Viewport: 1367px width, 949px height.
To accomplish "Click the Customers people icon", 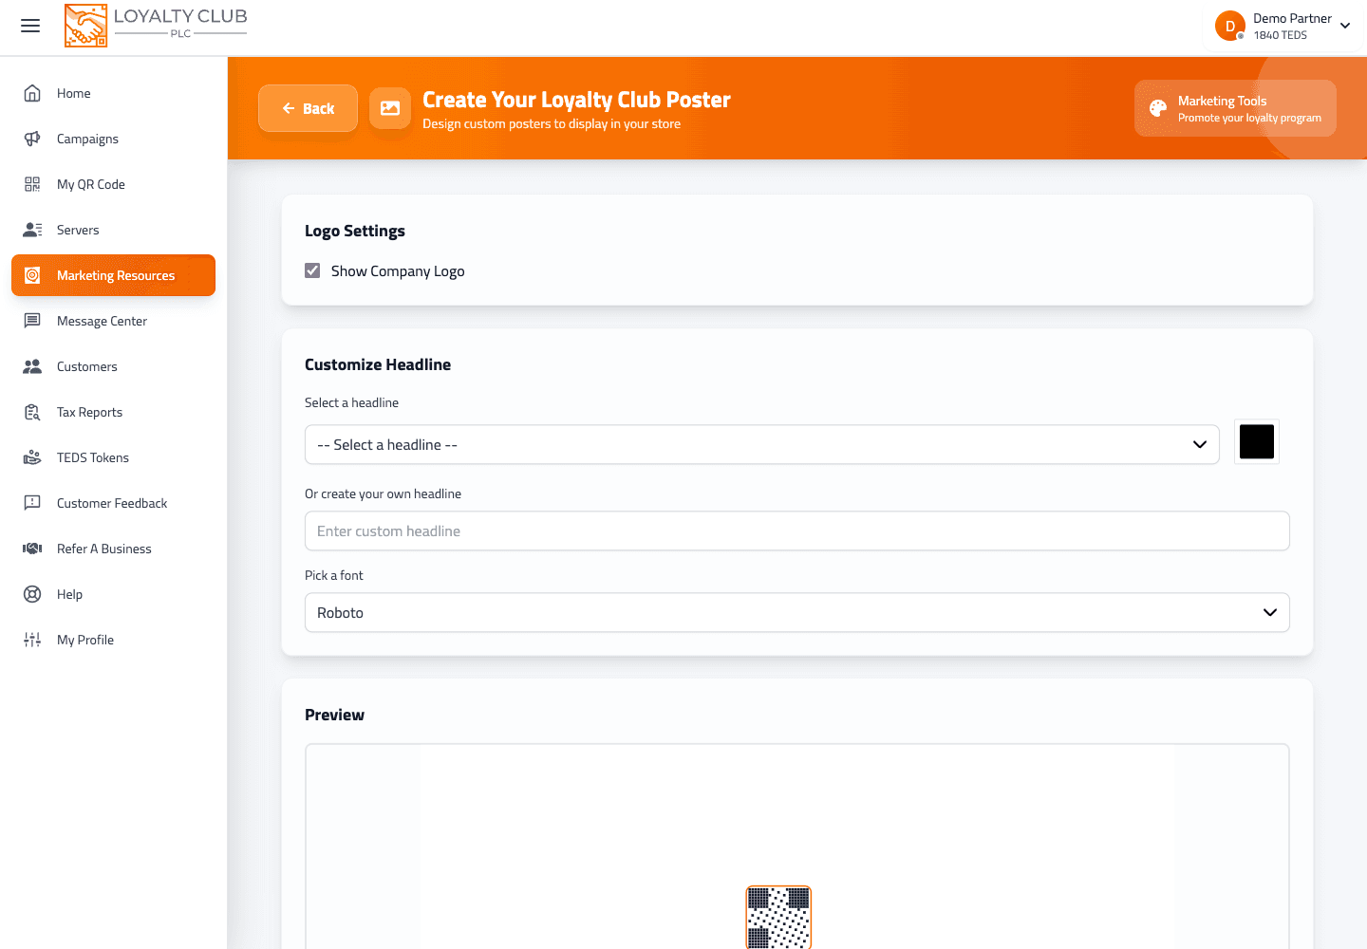I will [32, 366].
